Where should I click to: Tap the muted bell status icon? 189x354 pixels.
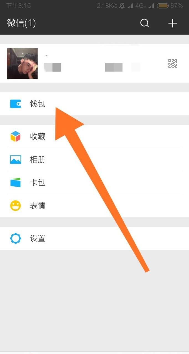pyautogui.click(x=122, y=6)
